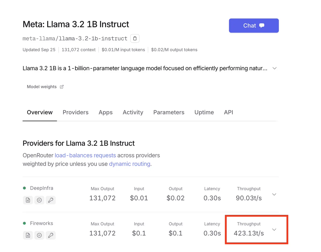Click the Updated Sep 25 text
Screen dimensions: 321x252
[39, 50]
